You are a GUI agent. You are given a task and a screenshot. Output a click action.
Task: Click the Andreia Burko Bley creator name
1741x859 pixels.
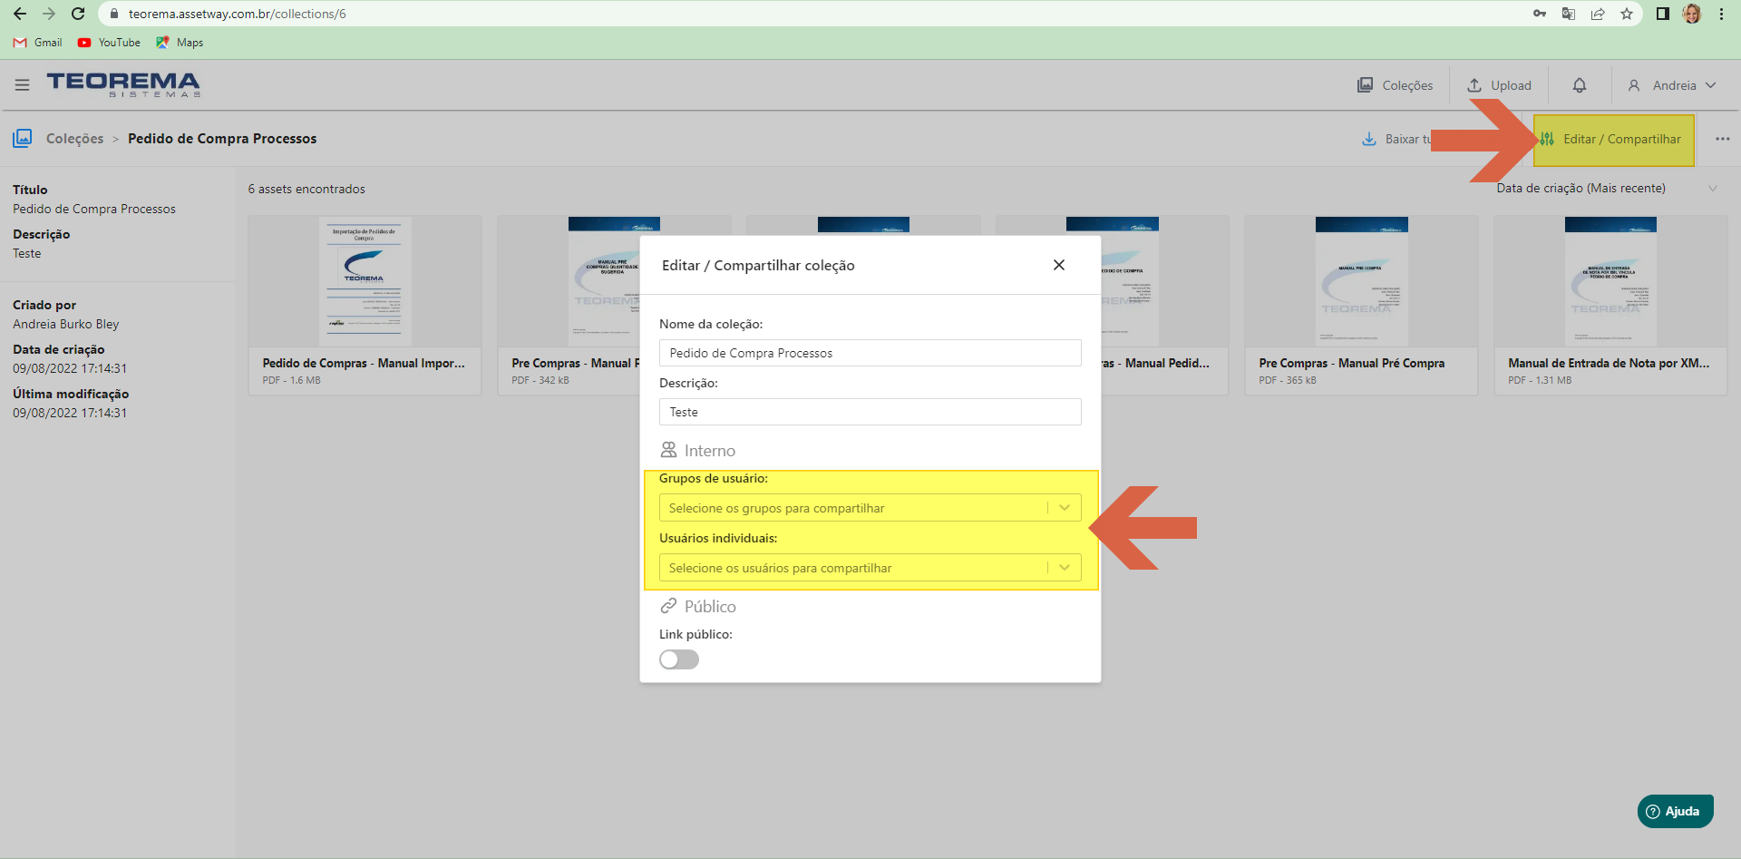pyautogui.click(x=66, y=324)
